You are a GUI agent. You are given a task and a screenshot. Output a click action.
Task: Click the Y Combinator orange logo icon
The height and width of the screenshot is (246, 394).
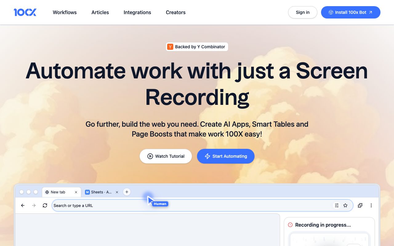(170, 47)
